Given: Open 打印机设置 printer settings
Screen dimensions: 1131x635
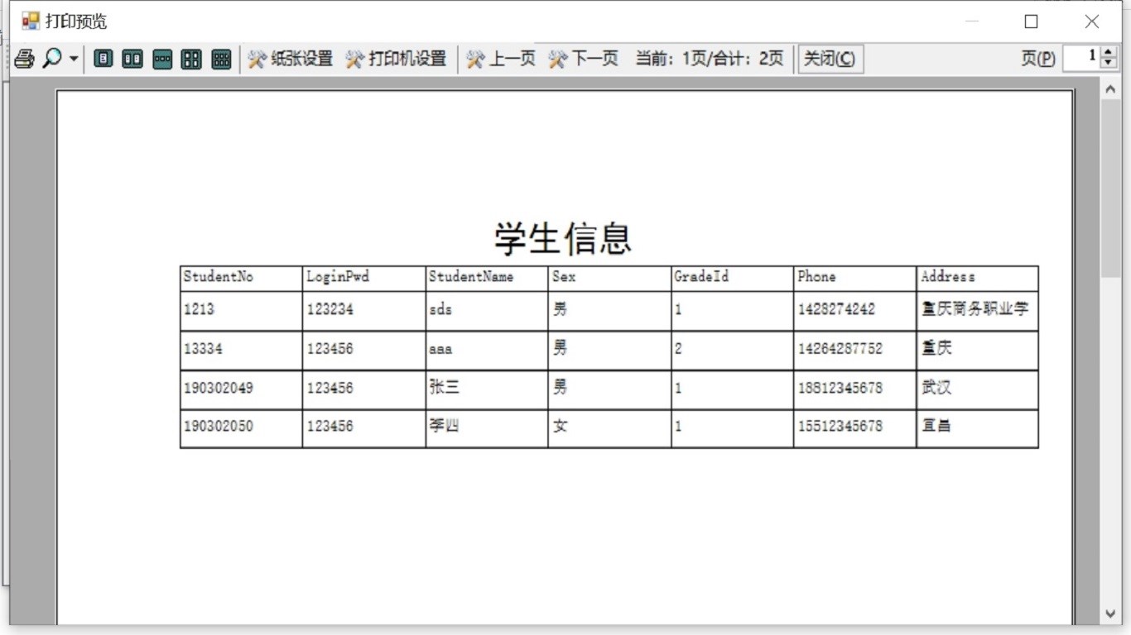Looking at the screenshot, I should [396, 59].
